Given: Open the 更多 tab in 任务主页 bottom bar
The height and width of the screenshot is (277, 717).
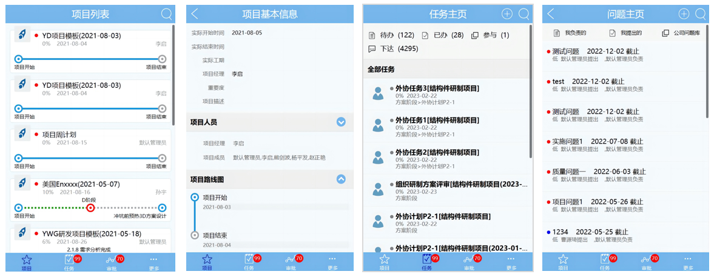Looking at the screenshot, I should [511, 262].
